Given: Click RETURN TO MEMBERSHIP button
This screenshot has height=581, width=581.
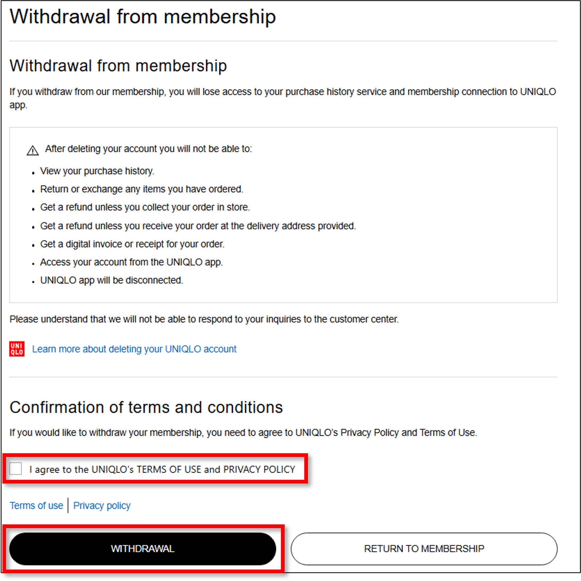Looking at the screenshot, I should tap(424, 549).
